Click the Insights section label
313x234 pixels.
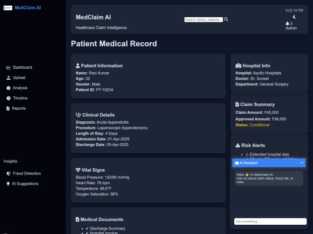(10, 161)
